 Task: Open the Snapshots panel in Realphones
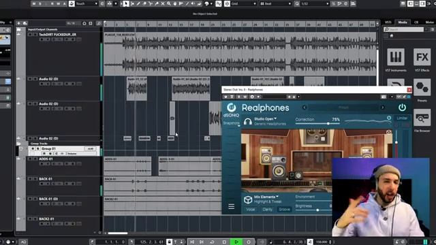point(232,123)
